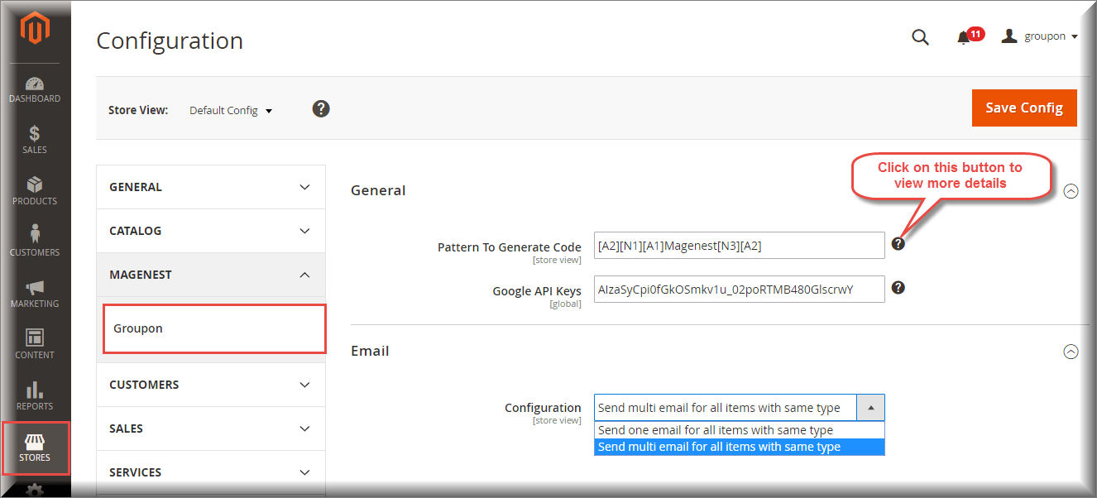Screen dimensions: 1097x498
Task: Collapse the MAGENEST configuration tab
Action: (x=211, y=275)
